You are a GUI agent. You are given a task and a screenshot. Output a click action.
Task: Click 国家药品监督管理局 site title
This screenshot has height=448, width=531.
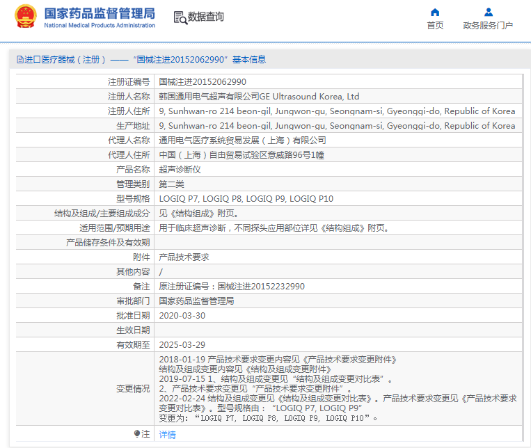(x=100, y=13)
